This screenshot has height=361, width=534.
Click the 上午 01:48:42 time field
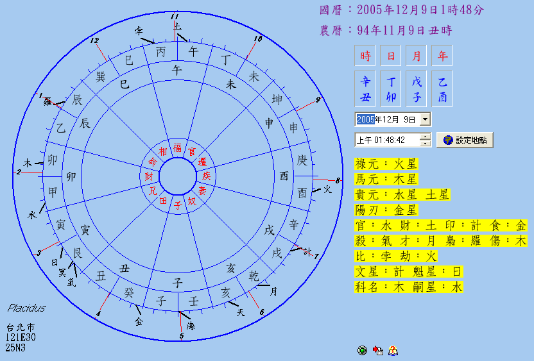(x=387, y=140)
